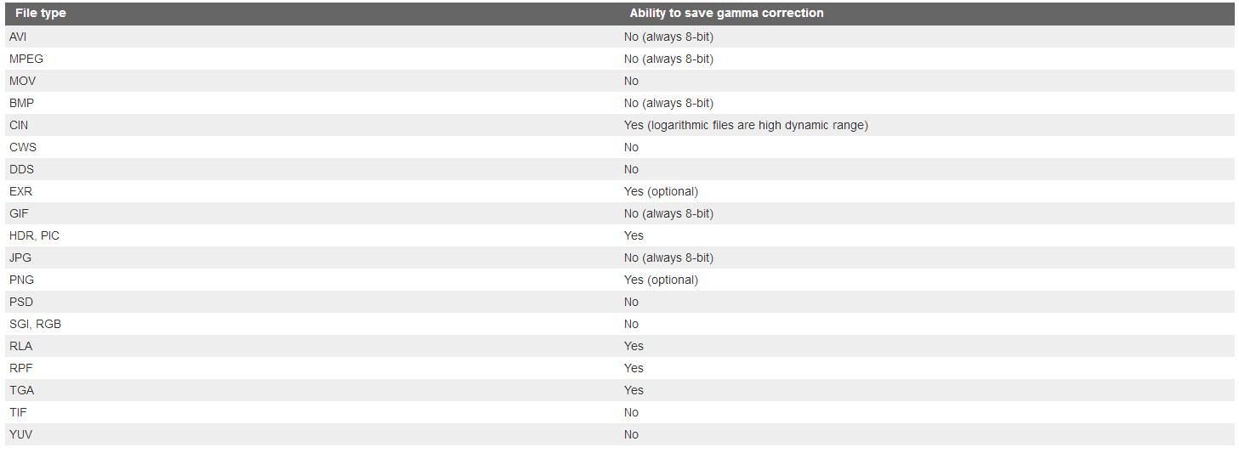This screenshot has width=1239, height=453.
Task: Select the CWS row label
Action: pyautogui.click(x=23, y=147)
